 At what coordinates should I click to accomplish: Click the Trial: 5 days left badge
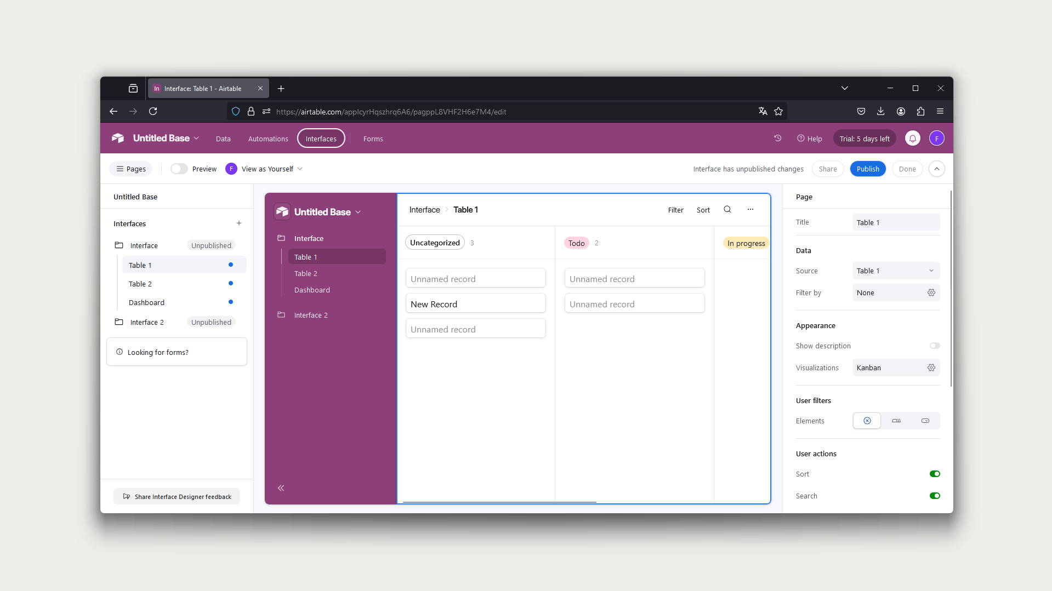point(865,139)
